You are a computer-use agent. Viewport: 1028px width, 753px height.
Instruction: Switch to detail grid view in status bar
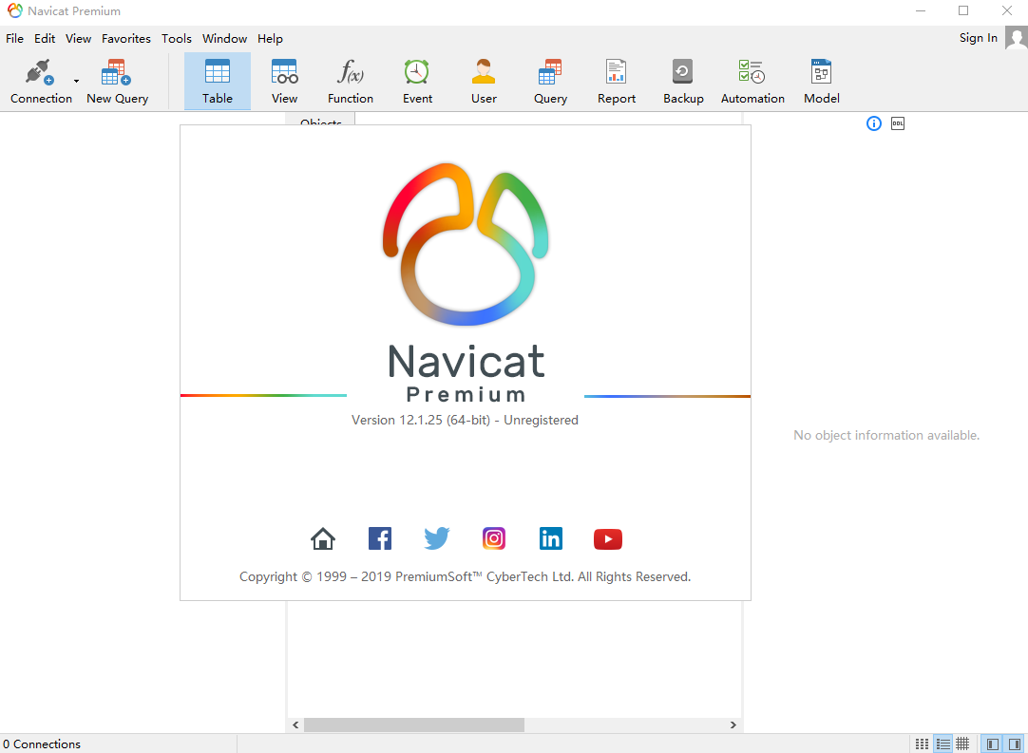(962, 744)
